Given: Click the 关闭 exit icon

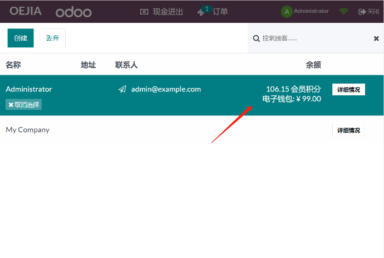Looking at the screenshot, I should pos(362,11).
